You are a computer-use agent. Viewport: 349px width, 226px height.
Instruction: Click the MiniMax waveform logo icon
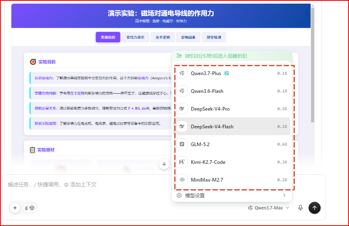point(182,180)
